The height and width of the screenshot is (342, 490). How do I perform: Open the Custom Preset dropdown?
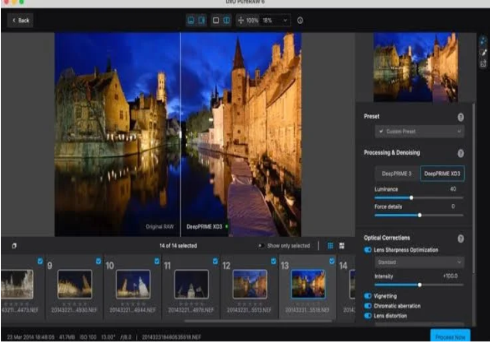(420, 132)
